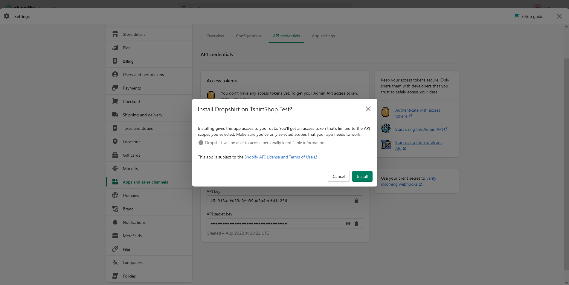This screenshot has width=569, height=285.
Task: Click the page scrollbar down arrow
Action: 566,282
